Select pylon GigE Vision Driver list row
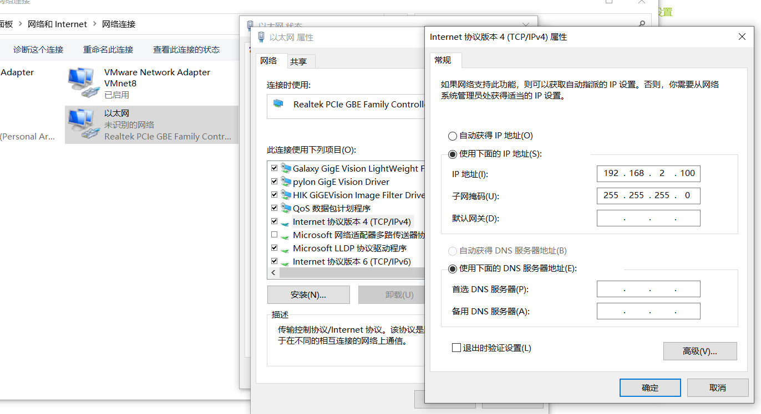The width and height of the screenshot is (761, 414). (346, 182)
